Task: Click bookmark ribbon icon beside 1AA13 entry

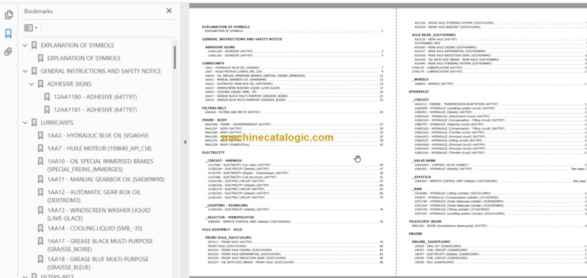Action: (41, 210)
